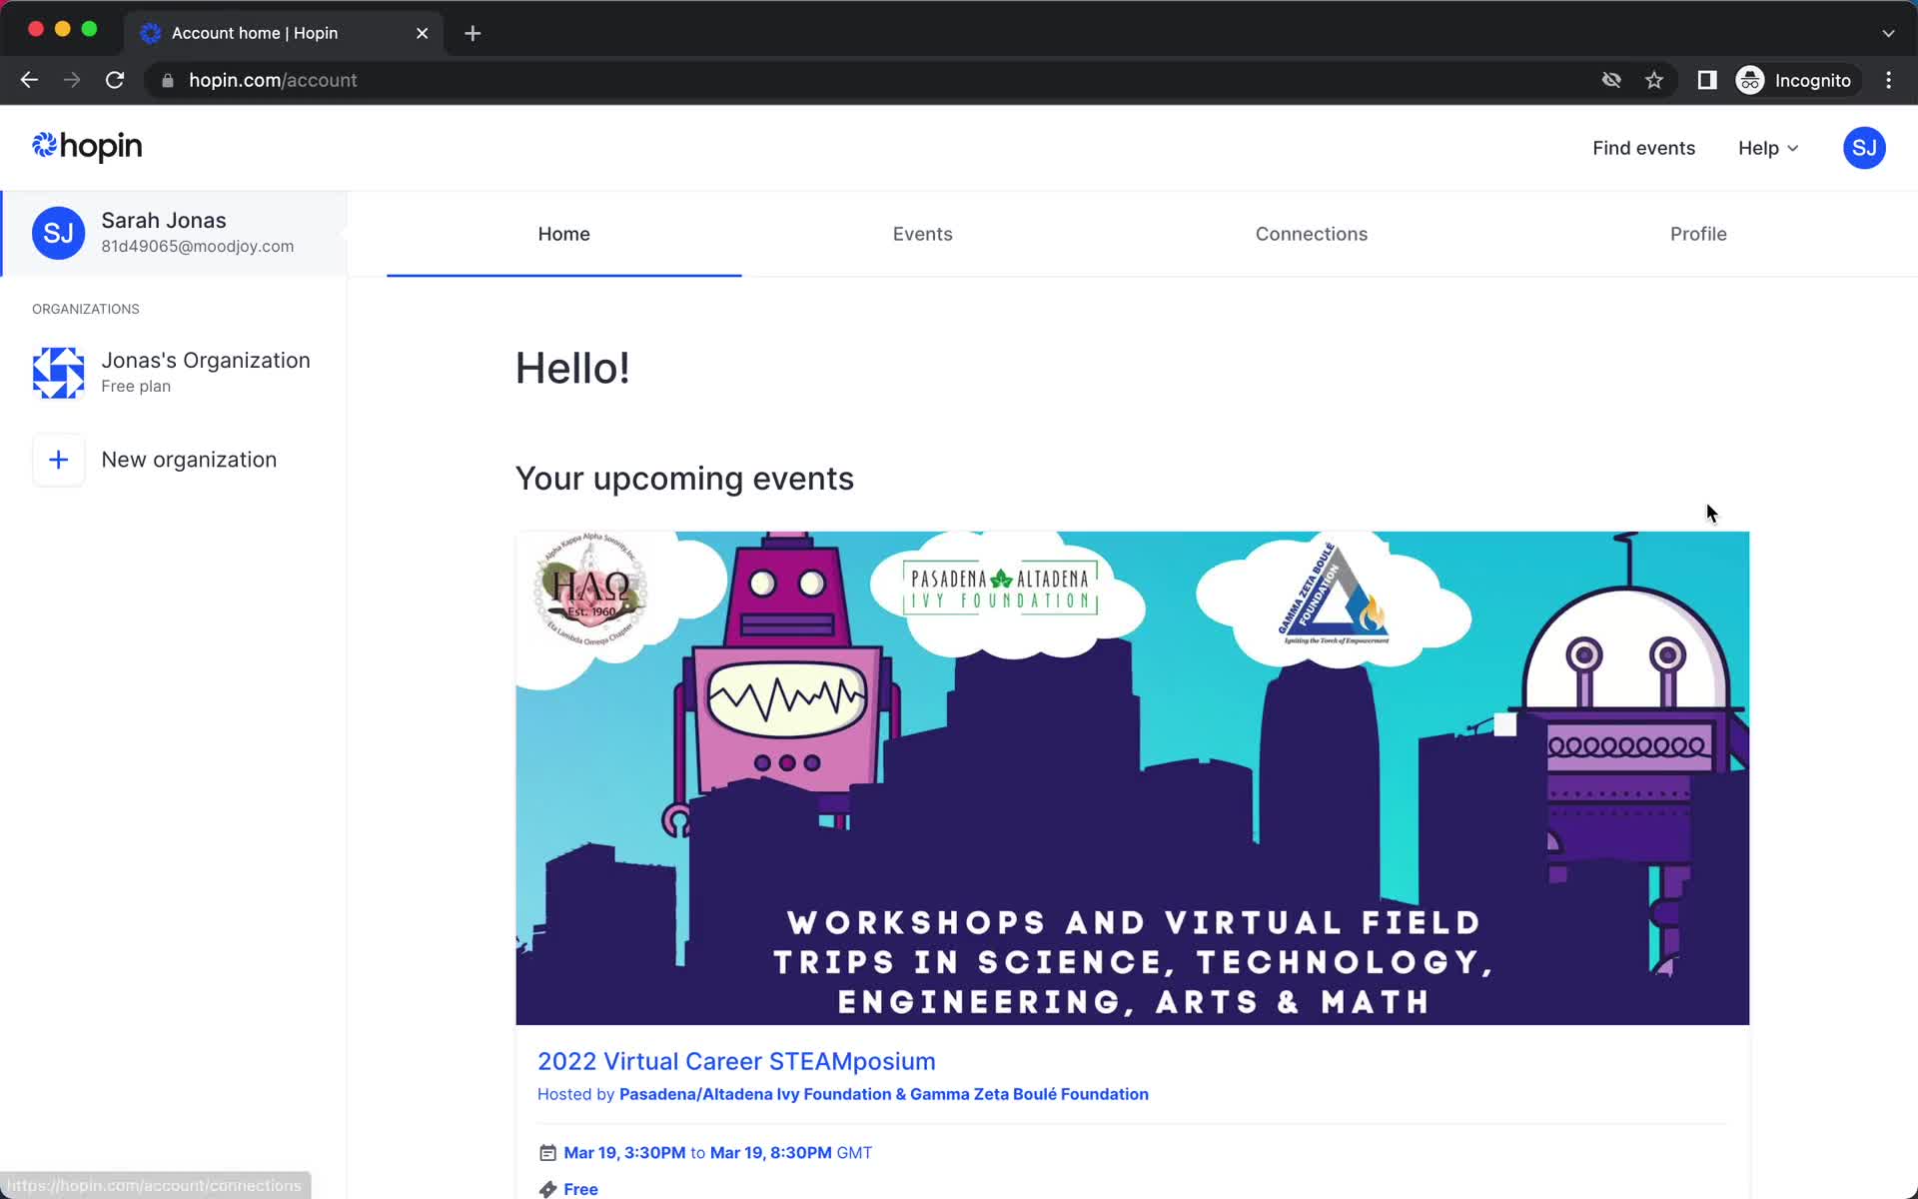This screenshot has height=1199, width=1918.
Task: Click the Hello! heading
Action: pos(572,368)
